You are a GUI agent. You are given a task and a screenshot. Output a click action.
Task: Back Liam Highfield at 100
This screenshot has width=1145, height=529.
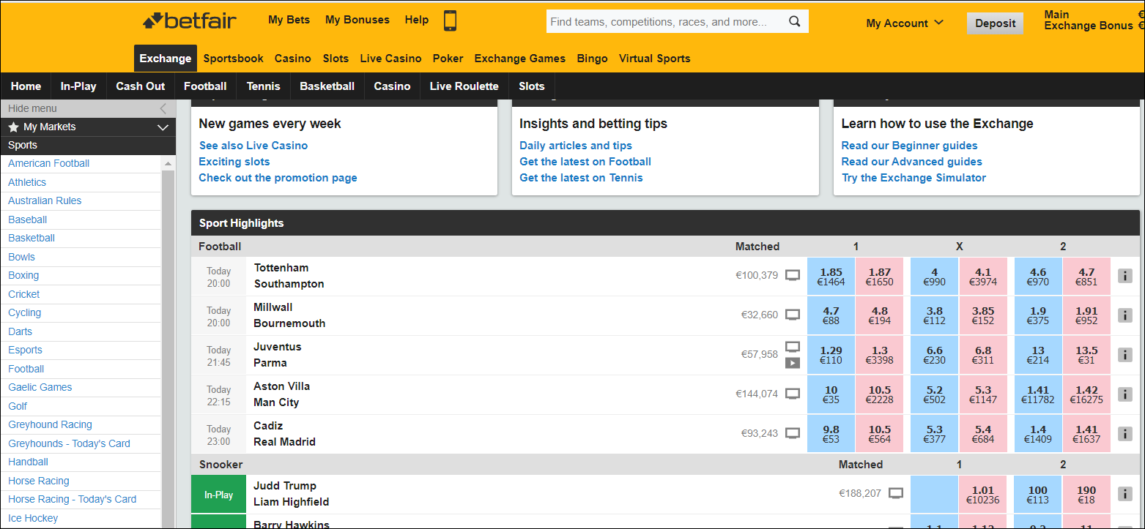(1038, 495)
